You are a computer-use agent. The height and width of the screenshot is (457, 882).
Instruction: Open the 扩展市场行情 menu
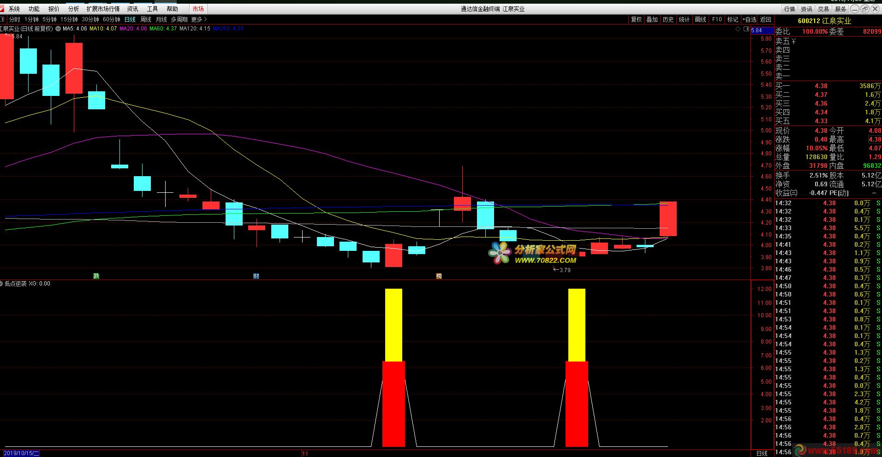click(x=103, y=9)
